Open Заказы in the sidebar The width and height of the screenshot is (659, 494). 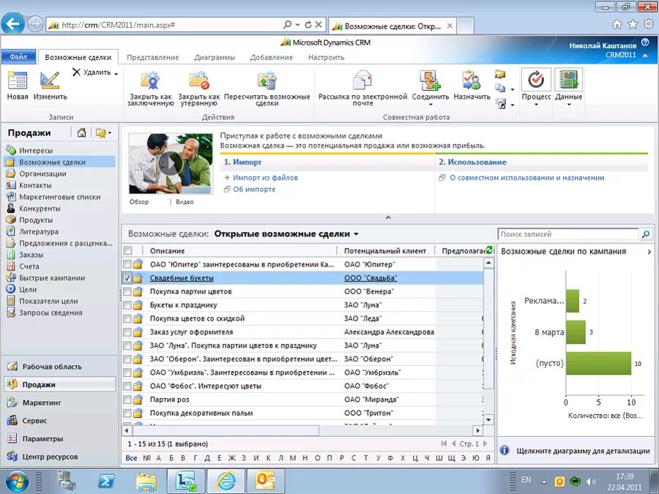pos(31,255)
